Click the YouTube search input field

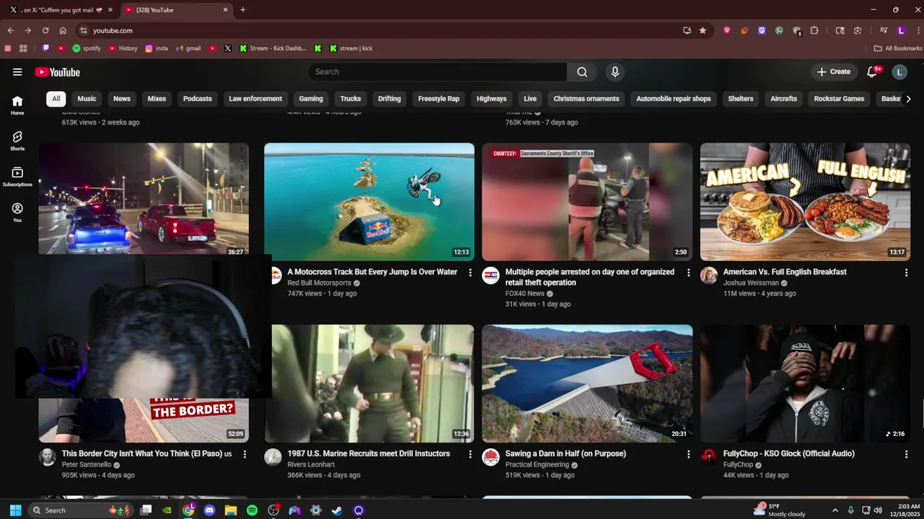pos(437,72)
